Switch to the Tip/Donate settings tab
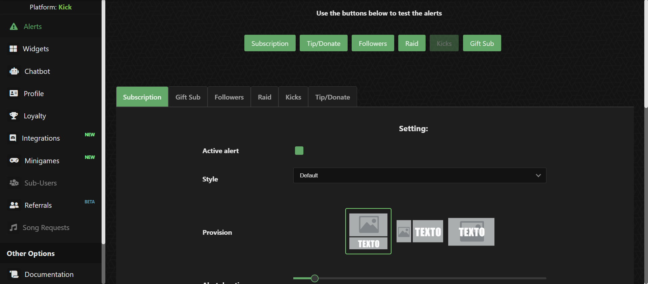The width and height of the screenshot is (648, 284). (332, 97)
